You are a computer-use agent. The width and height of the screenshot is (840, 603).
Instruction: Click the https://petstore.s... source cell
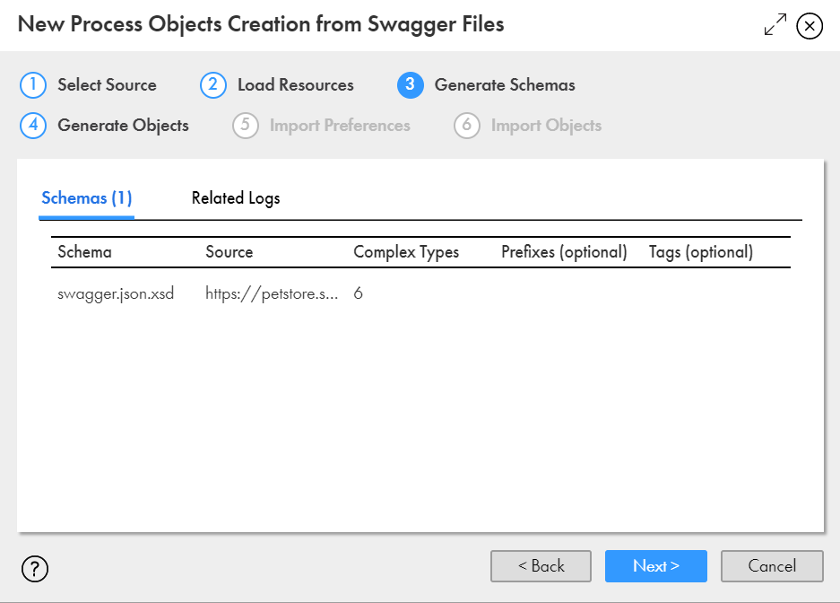(273, 293)
